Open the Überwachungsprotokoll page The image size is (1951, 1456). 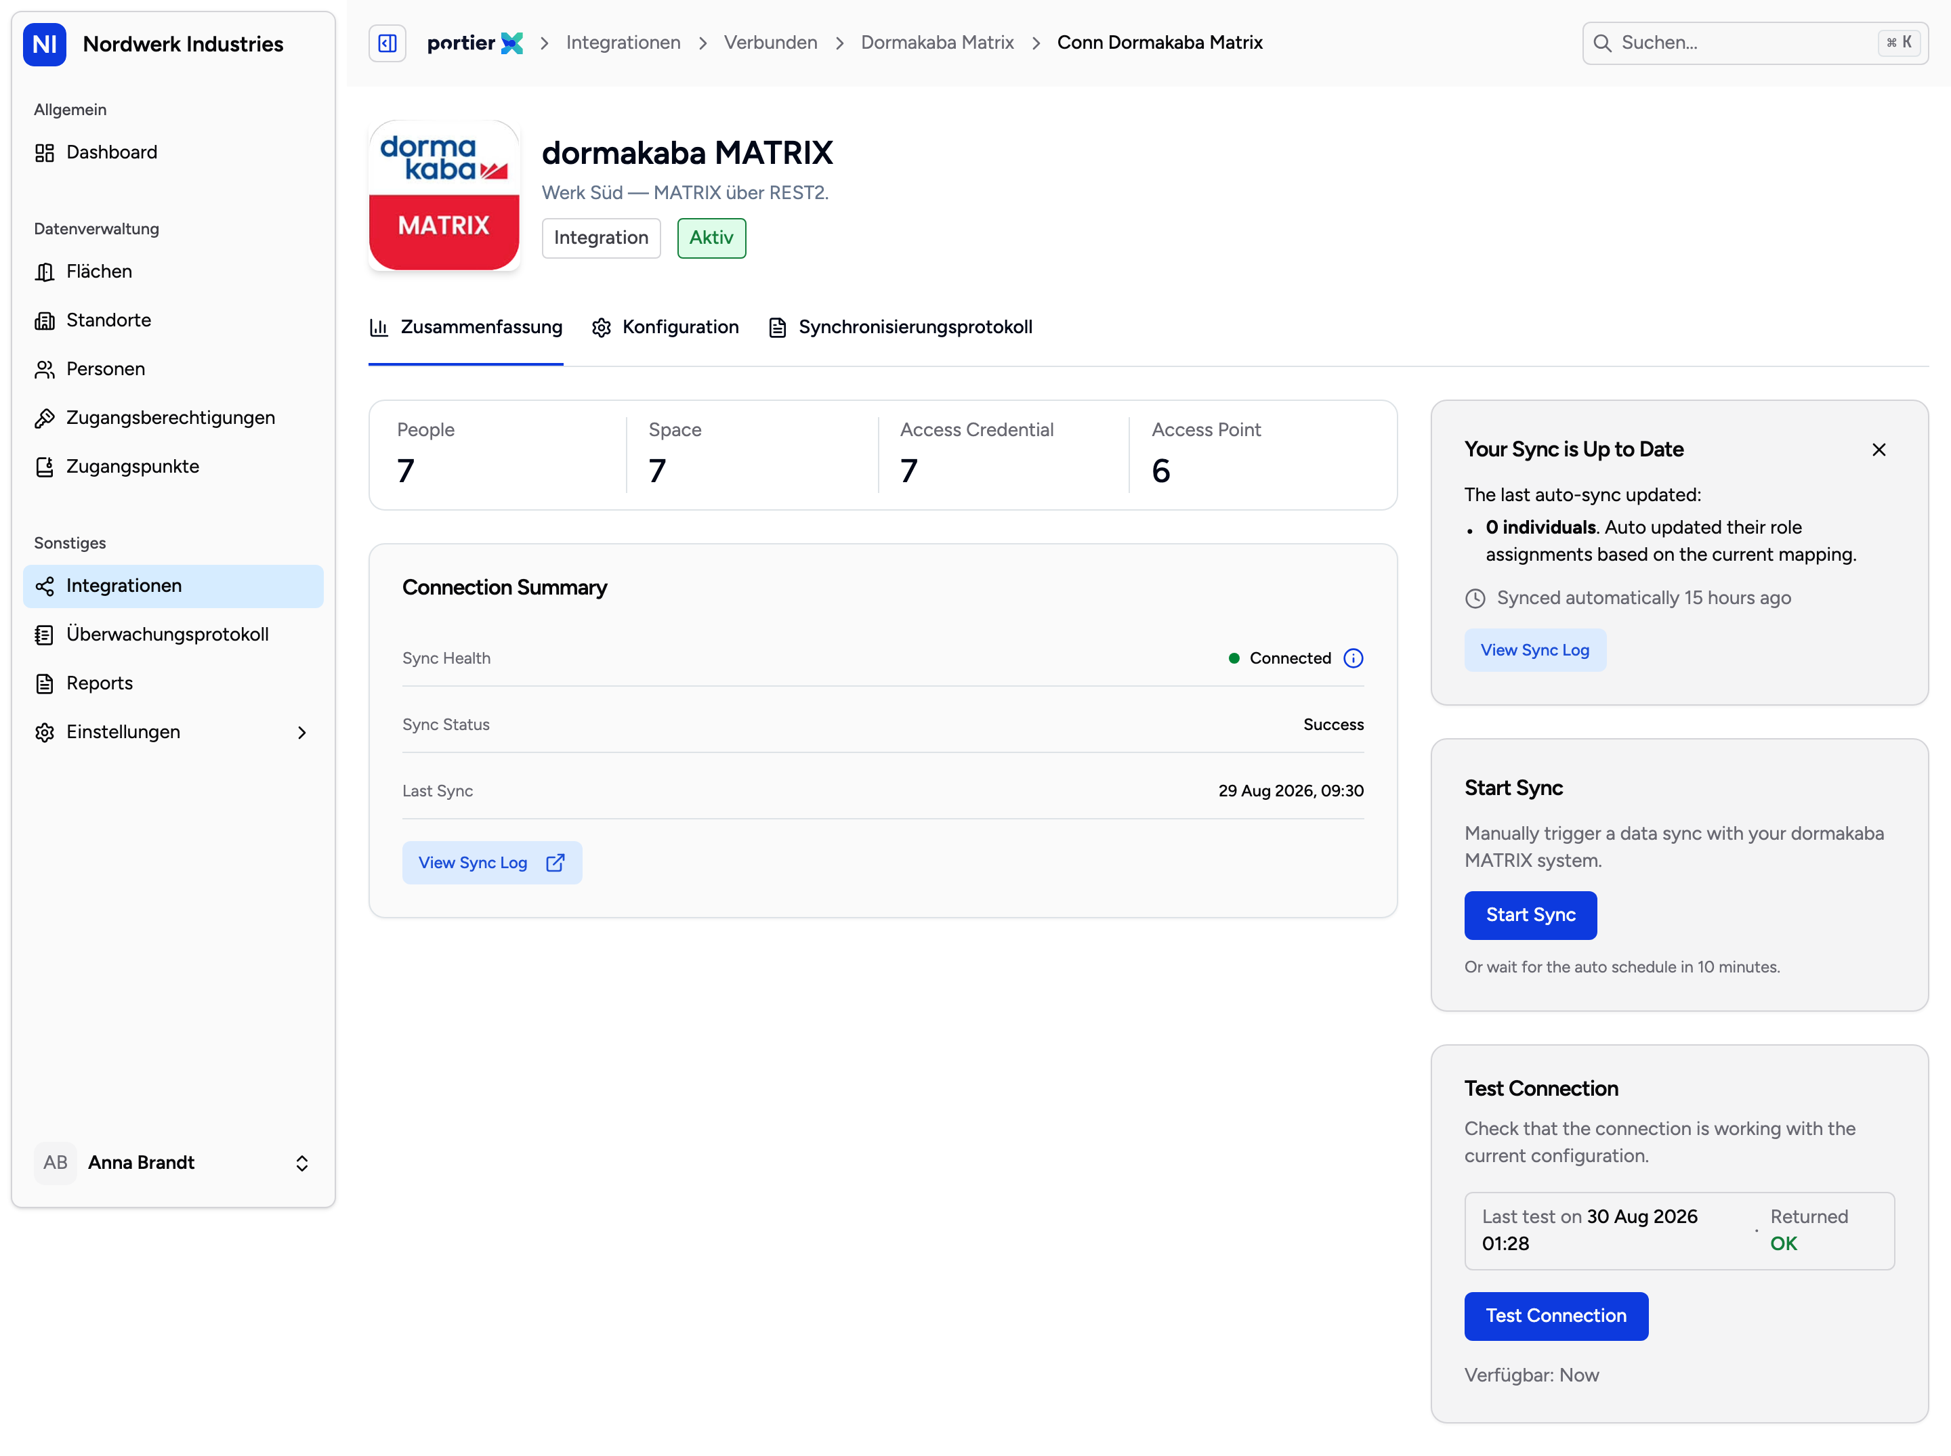point(173,635)
